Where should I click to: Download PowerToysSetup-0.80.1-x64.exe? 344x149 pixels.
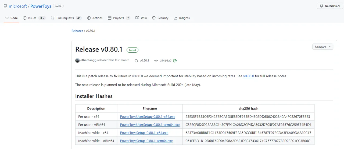coord(144,133)
